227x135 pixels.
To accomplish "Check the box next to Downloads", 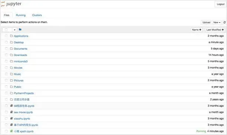I will (x=6, y=55).
